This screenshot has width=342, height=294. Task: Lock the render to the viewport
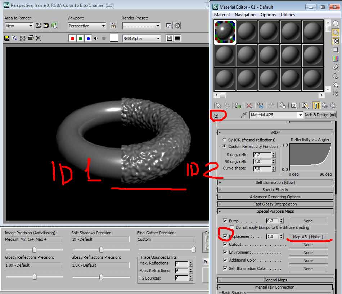(113, 26)
